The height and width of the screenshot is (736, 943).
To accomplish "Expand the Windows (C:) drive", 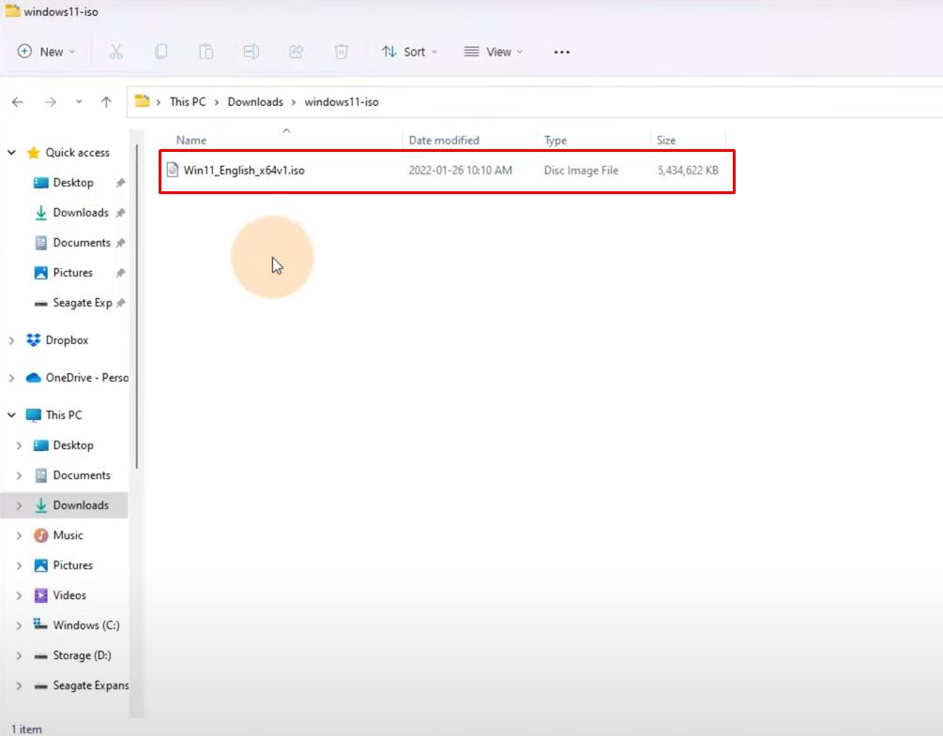I will point(19,624).
